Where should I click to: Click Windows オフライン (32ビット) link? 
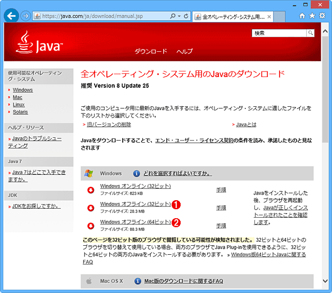[135, 204]
